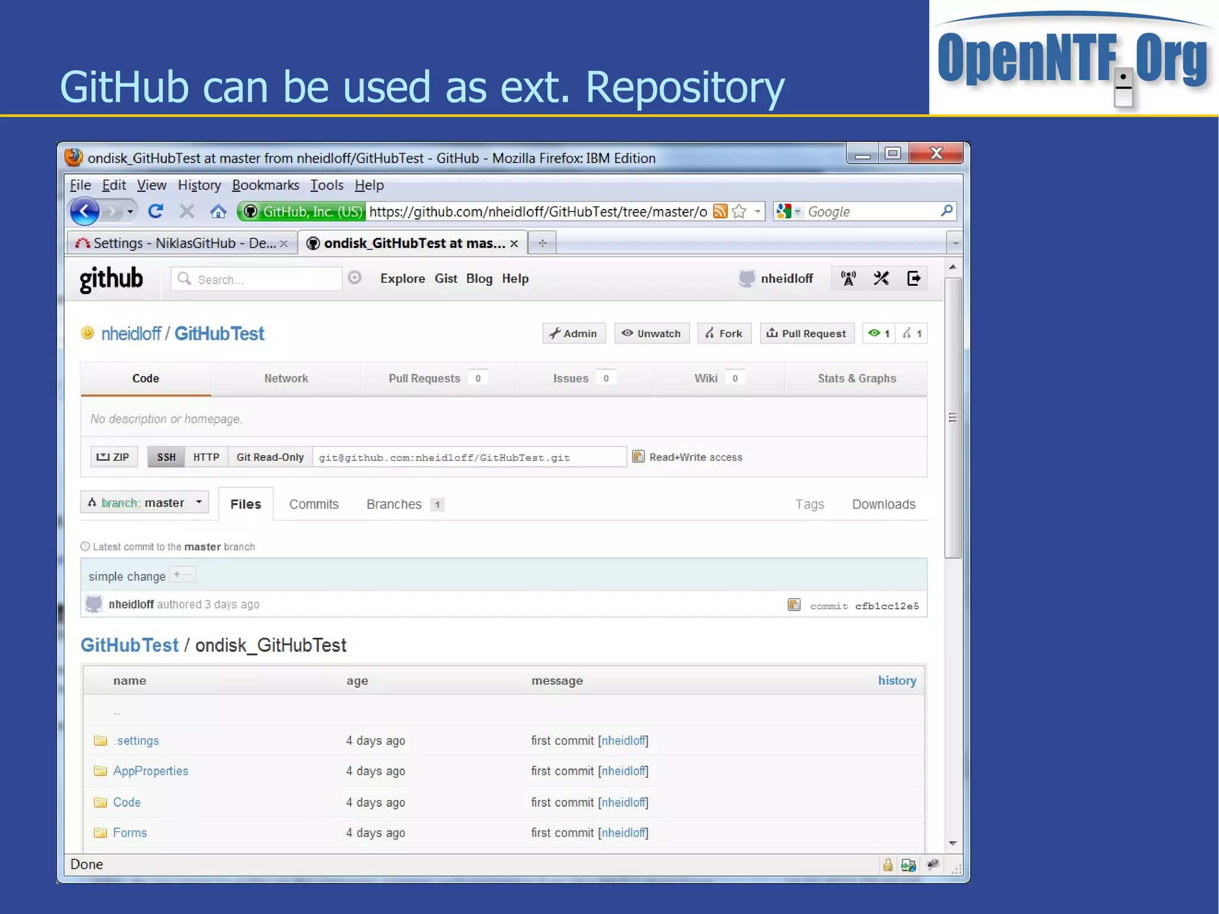
Task: Select the SSH clone protocol
Action: click(x=166, y=457)
